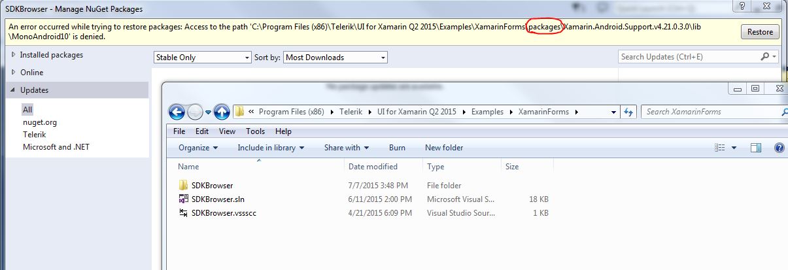Open the Tools menu in Explorer

(256, 131)
